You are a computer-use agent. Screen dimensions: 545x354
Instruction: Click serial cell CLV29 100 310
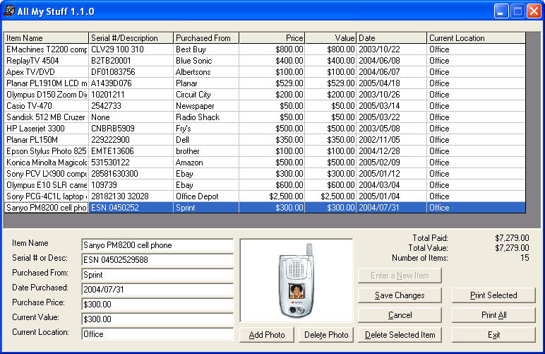click(x=131, y=49)
